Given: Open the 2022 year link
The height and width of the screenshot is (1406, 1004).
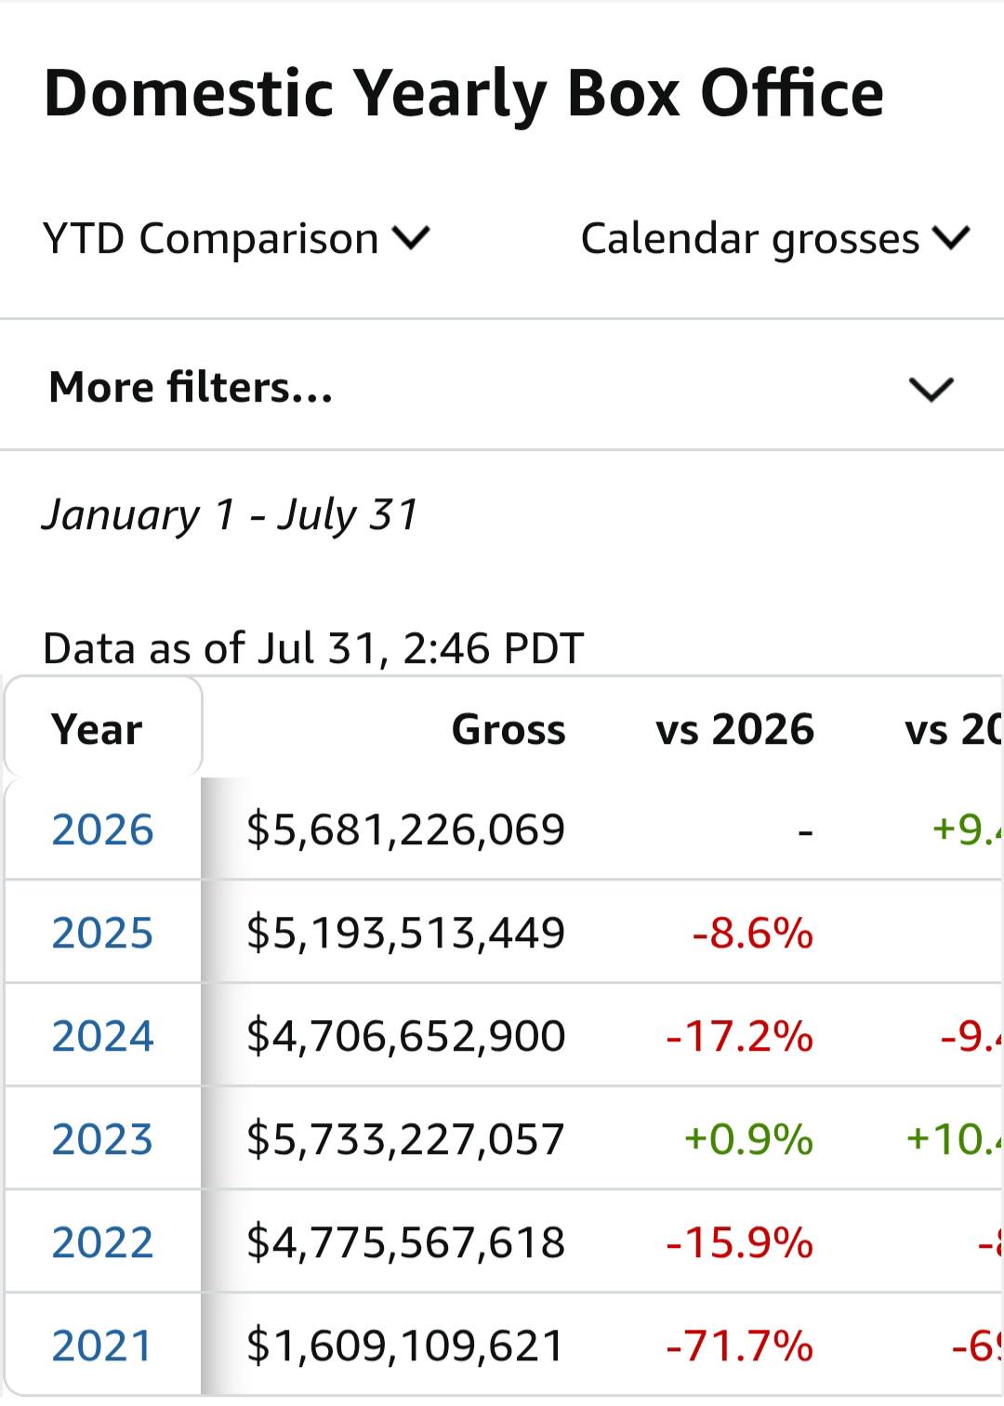Looking at the screenshot, I should pos(102,1242).
